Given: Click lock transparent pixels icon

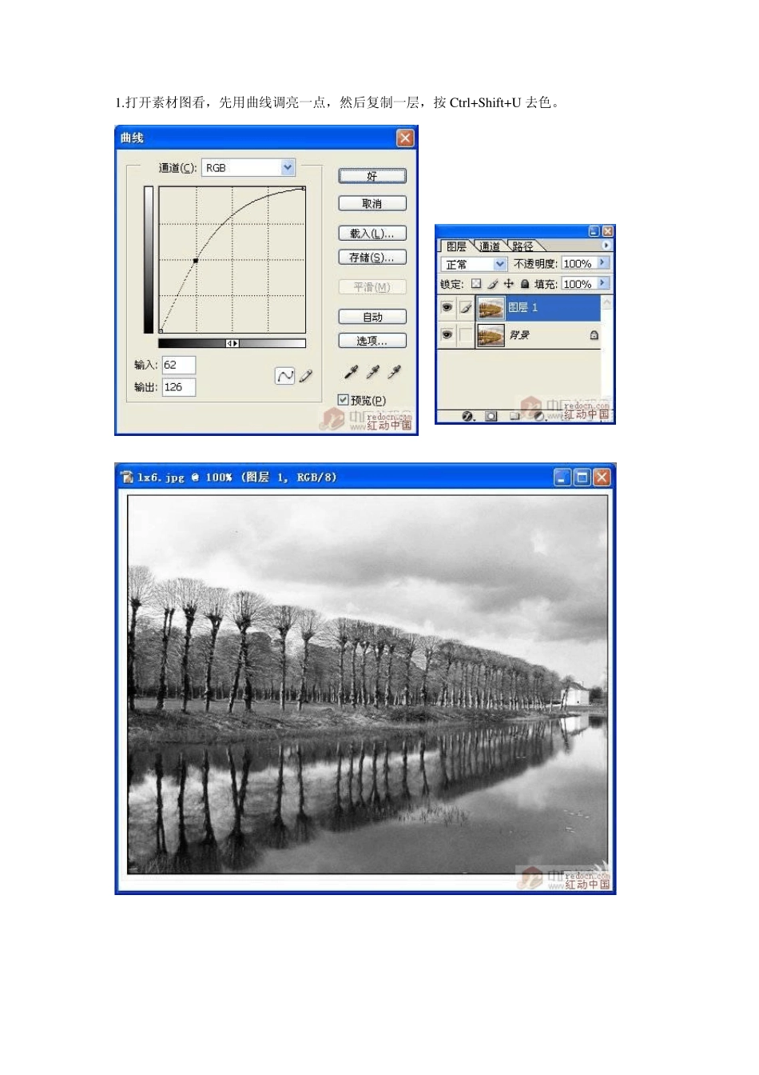Looking at the screenshot, I should click(476, 284).
